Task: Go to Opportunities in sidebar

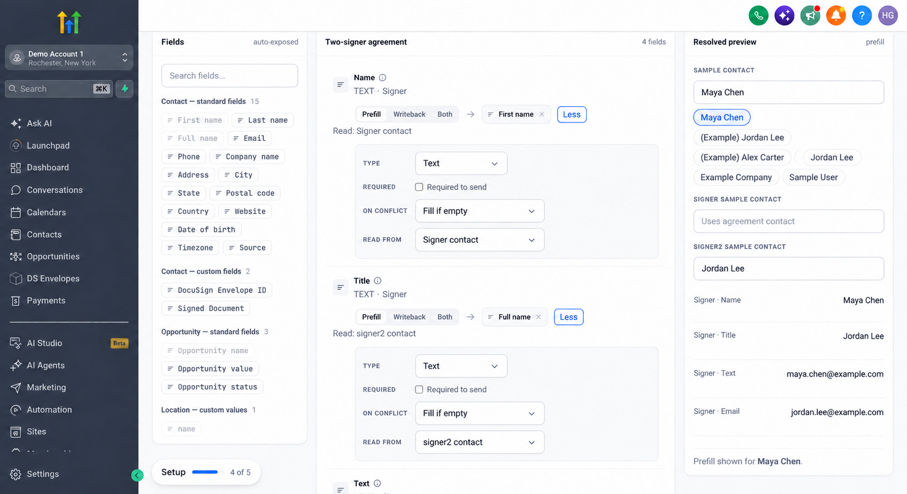Action: click(x=53, y=256)
